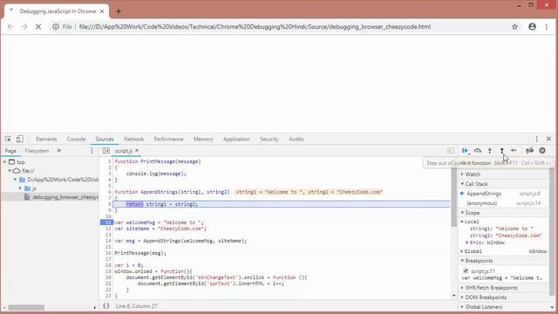Open navigator pane more options menu
Screen dimensions: 558x314
[92, 151]
